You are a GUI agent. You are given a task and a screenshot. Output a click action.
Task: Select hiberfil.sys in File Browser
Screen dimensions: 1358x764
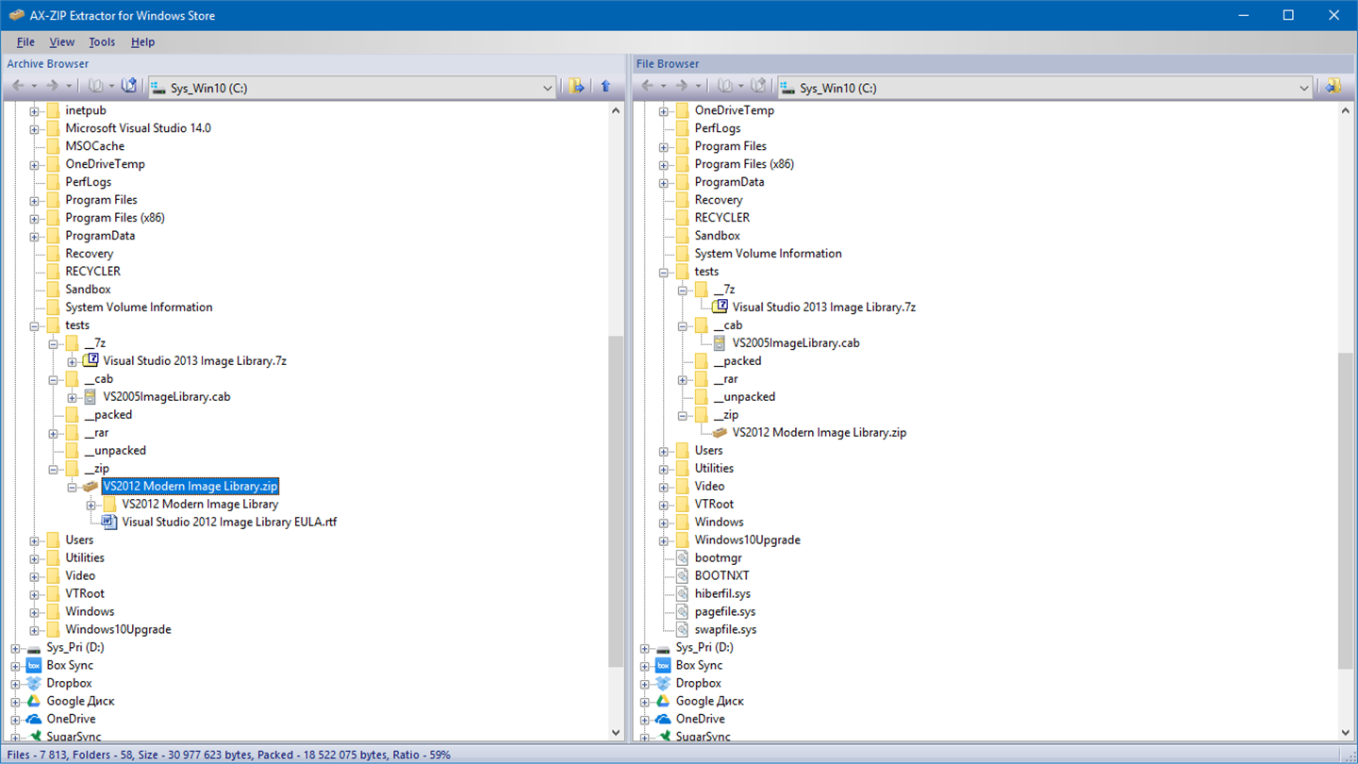[x=722, y=593]
